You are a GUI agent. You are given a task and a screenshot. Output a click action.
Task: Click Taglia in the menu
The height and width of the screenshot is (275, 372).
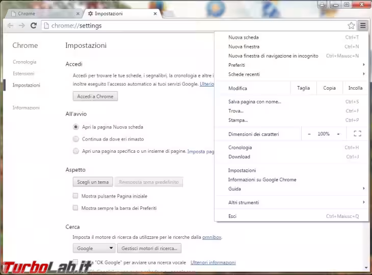303,88
